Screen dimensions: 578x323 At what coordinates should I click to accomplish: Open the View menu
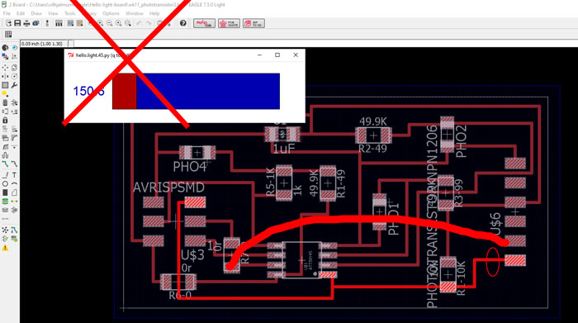(53, 13)
